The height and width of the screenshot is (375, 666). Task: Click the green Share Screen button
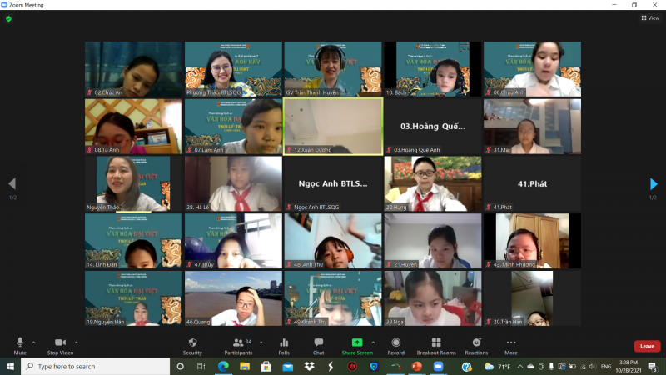point(357,346)
